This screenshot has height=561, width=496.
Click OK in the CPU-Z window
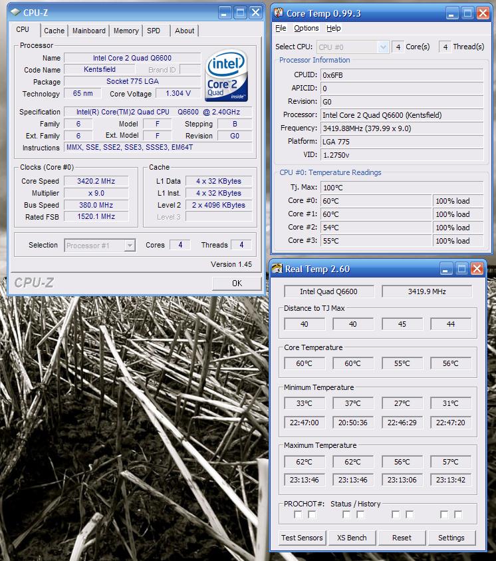[237, 283]
